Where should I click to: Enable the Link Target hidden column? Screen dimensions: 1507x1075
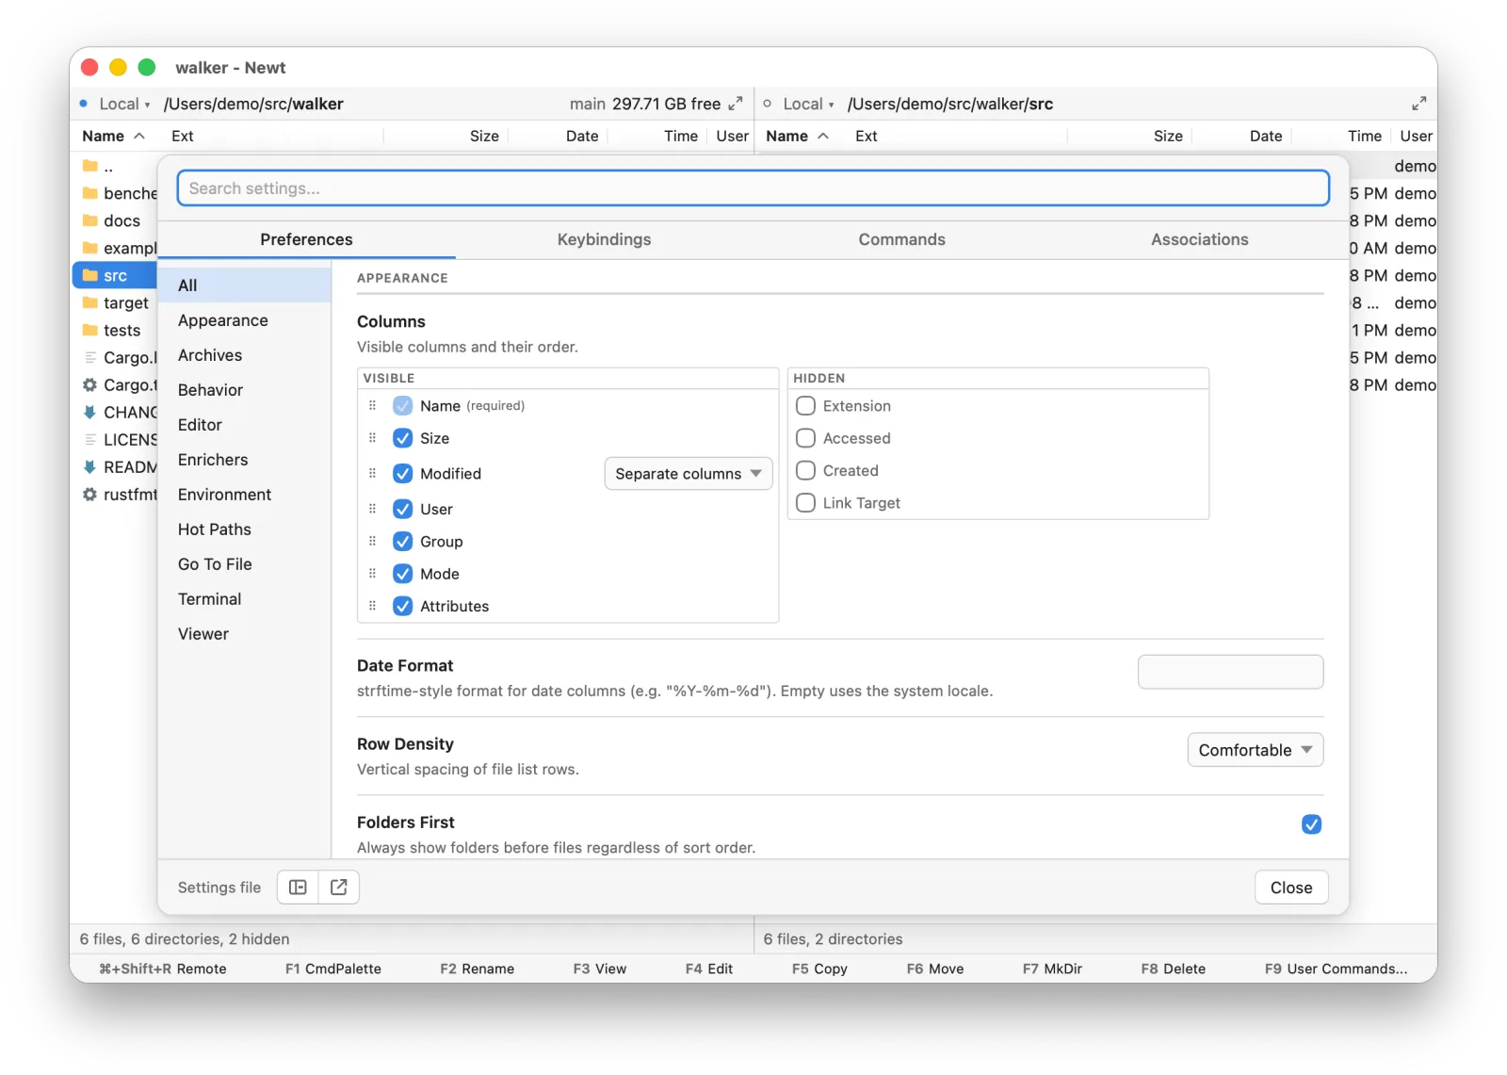pos(805,503)
